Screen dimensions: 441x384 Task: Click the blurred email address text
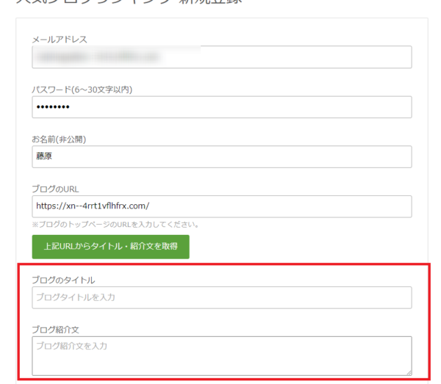[96, 57]
